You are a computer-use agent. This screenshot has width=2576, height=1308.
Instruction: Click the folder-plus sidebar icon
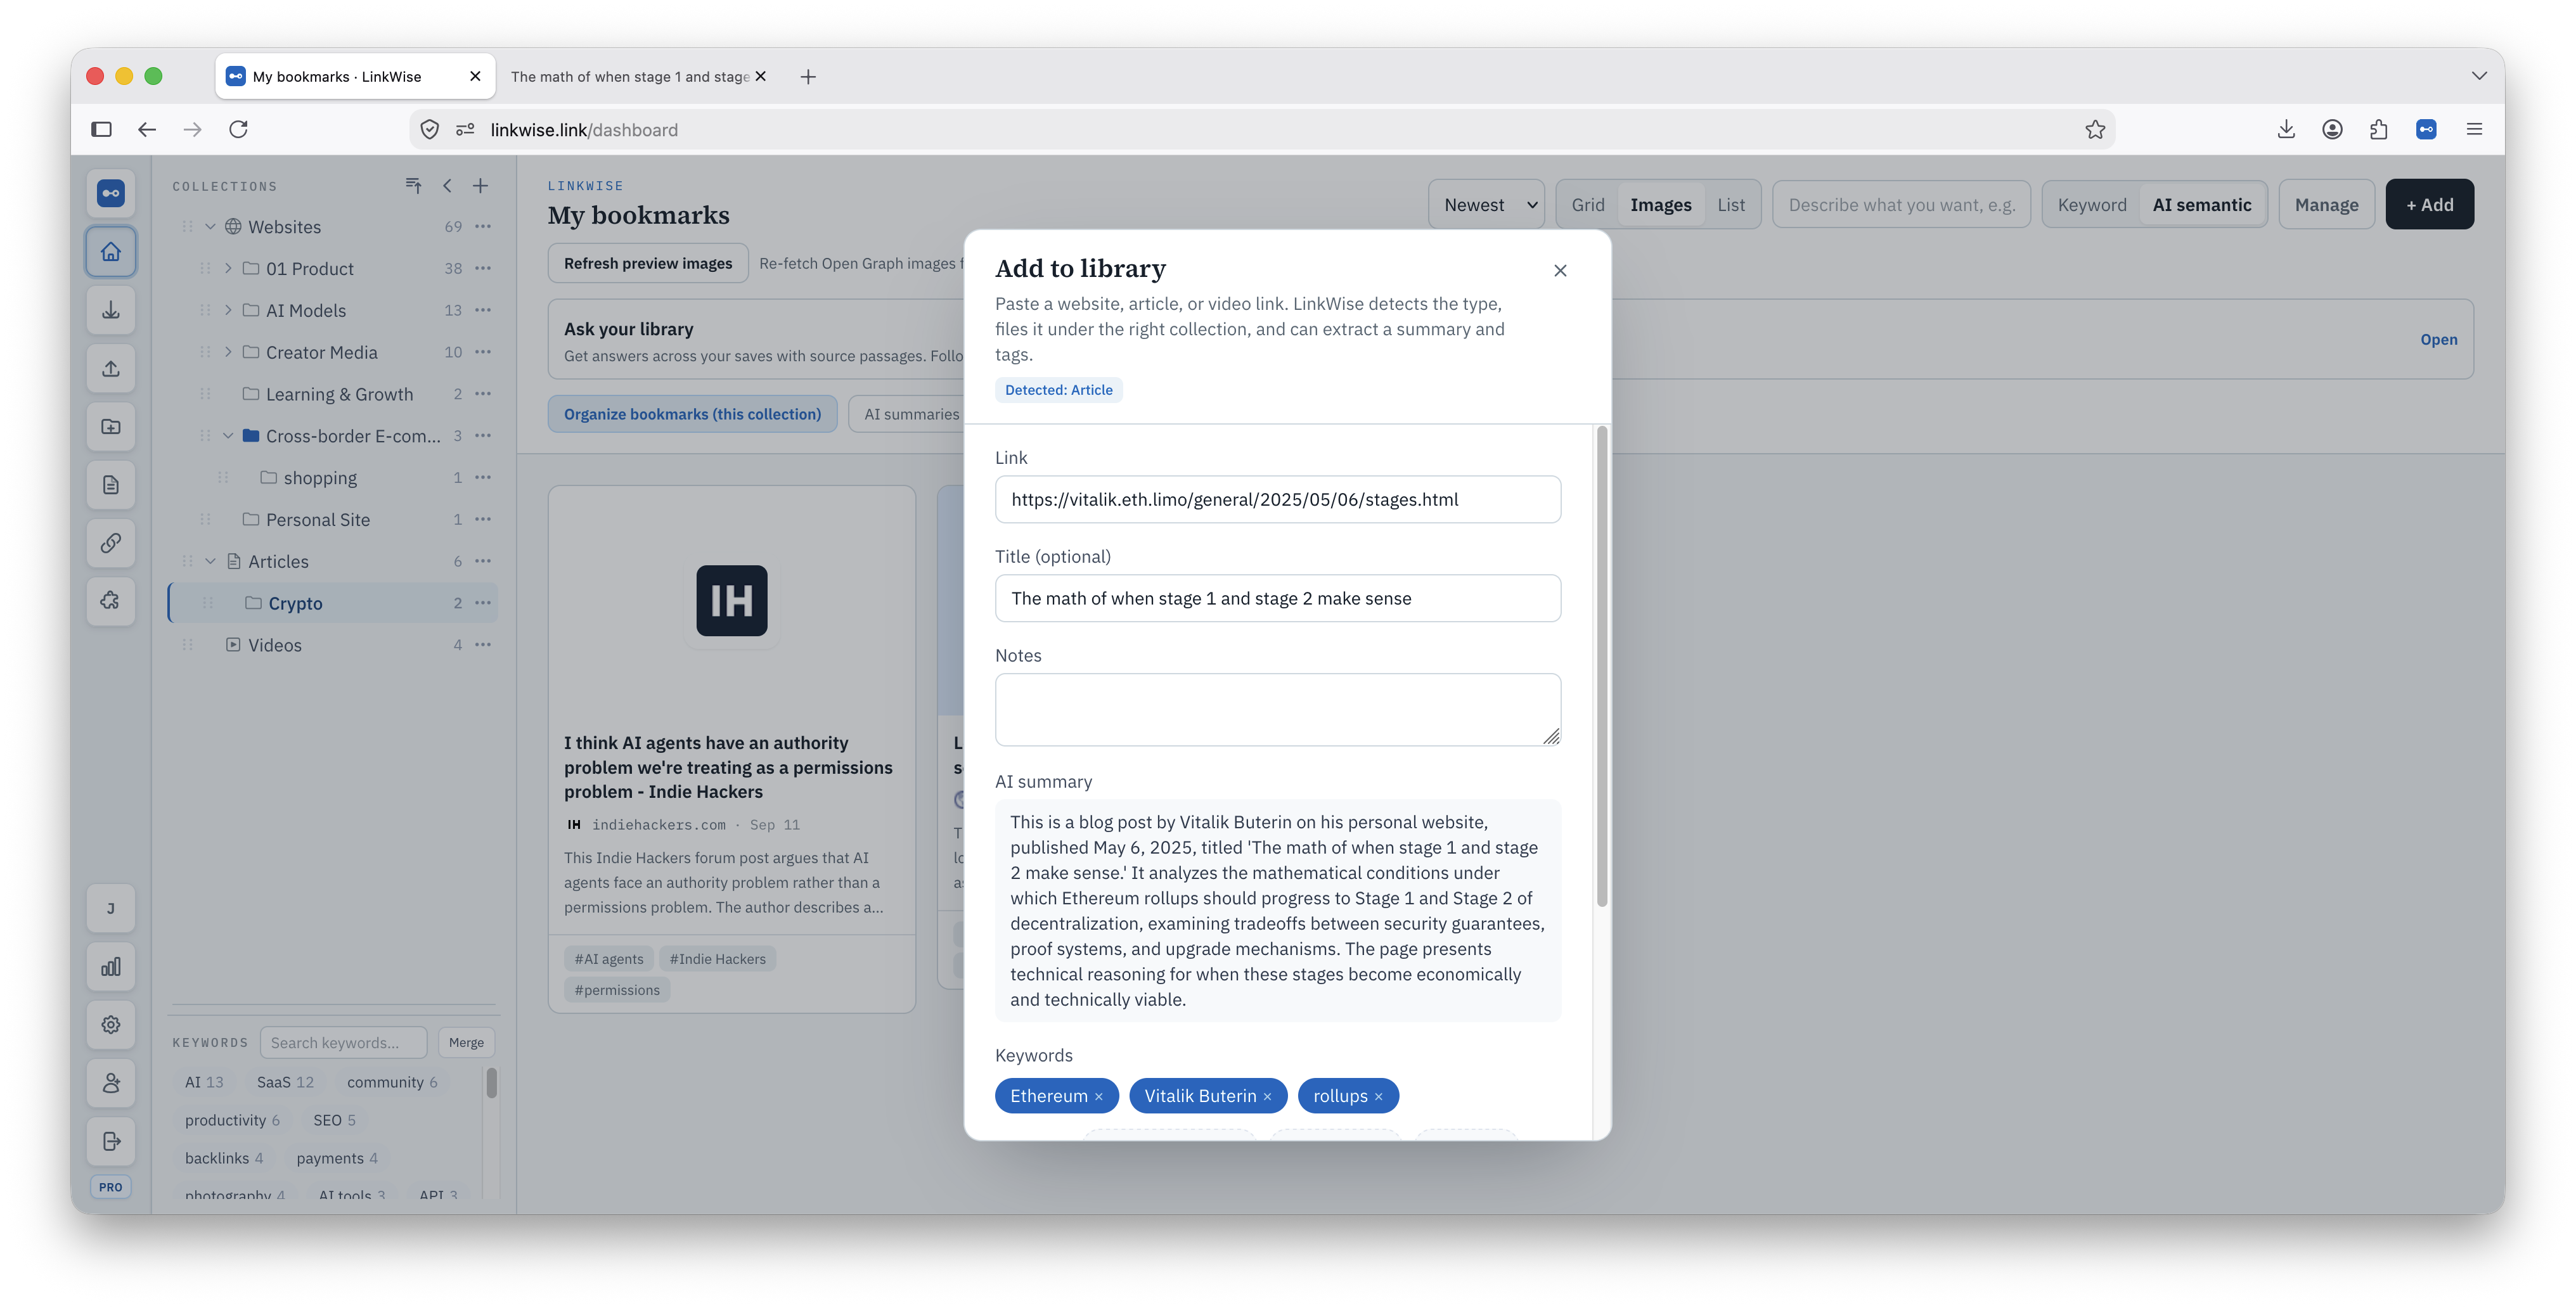pyautogui.click(x=111, y=427)
